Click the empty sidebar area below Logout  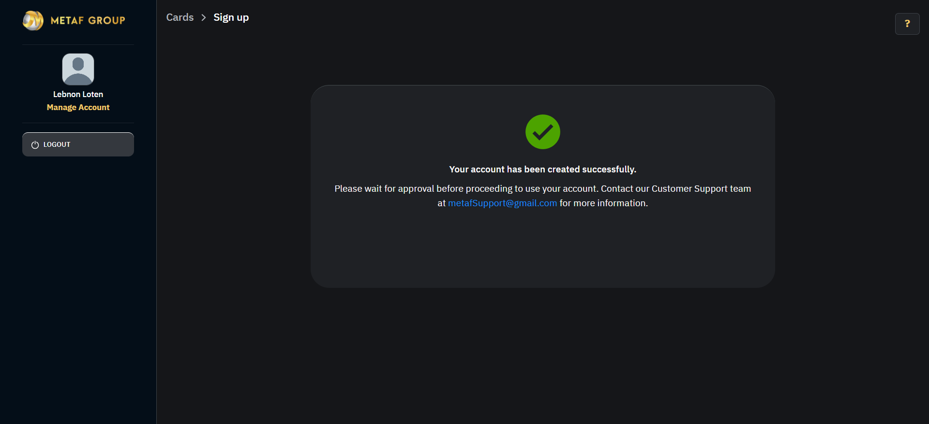point(78,290)
